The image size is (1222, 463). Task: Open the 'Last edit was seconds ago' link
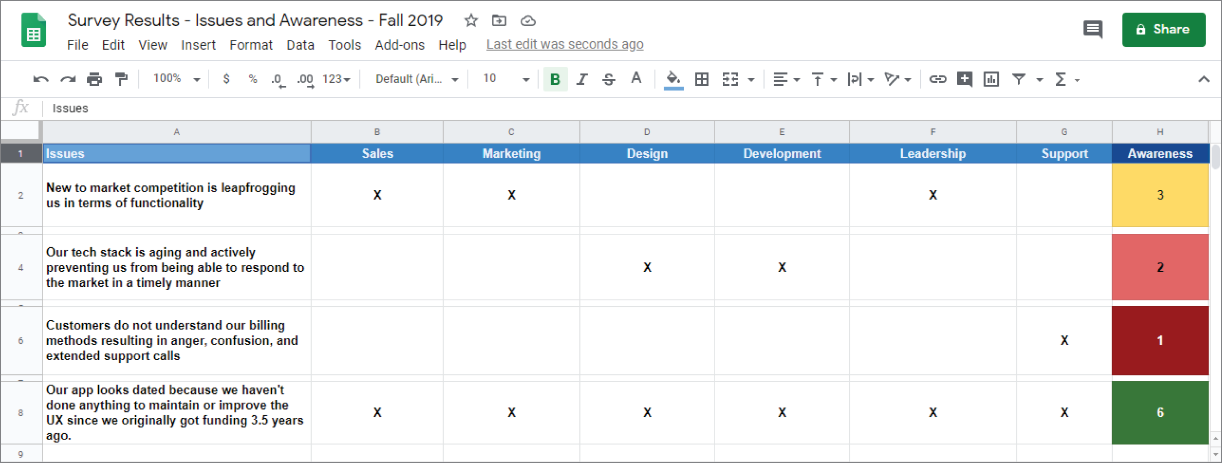[564, 45]
